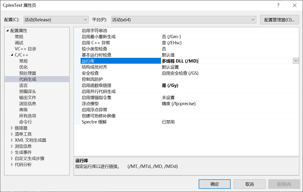Expand the 生成事件 tree node

click(x=12, y=152)
